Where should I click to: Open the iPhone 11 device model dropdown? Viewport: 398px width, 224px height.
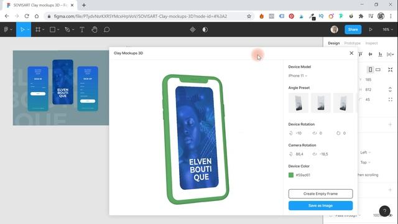point(298,76)
